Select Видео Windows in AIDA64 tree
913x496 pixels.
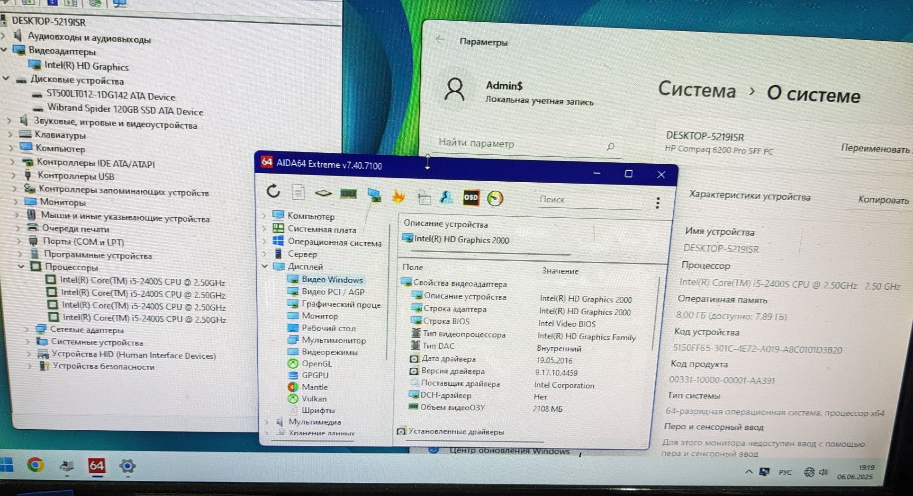click(x=332, y=279)
